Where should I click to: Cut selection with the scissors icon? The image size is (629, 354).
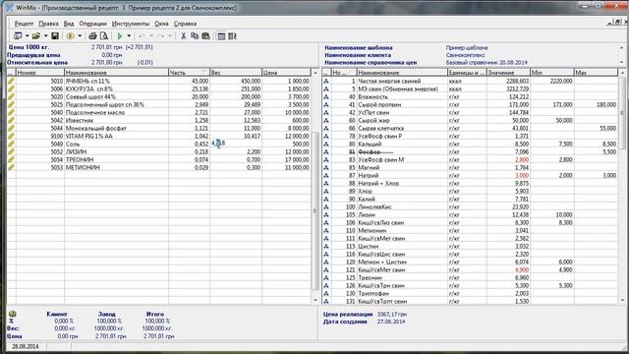coord(184,36)
